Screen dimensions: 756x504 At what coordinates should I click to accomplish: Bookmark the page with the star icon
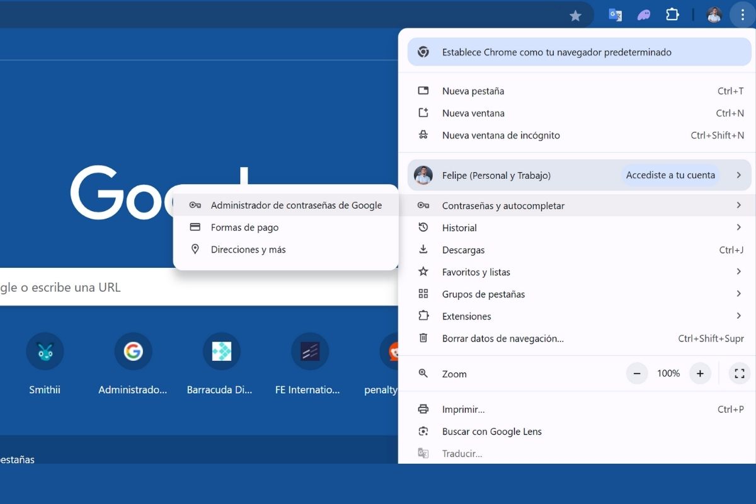[x=575, y=14]
